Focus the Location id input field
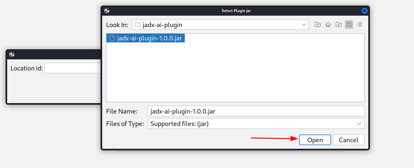Screen dimensions: 414x168 72,68
